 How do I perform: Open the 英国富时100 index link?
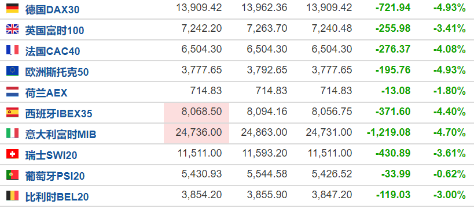[55, 31]
